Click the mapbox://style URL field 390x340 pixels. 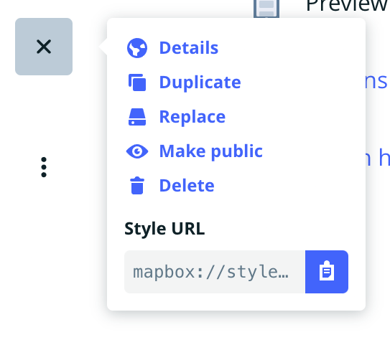click(215, 272)
